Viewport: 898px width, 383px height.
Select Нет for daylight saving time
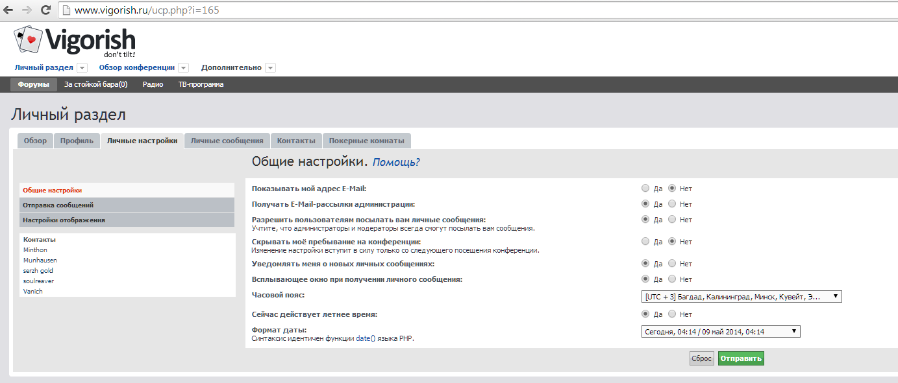[672, 314]
